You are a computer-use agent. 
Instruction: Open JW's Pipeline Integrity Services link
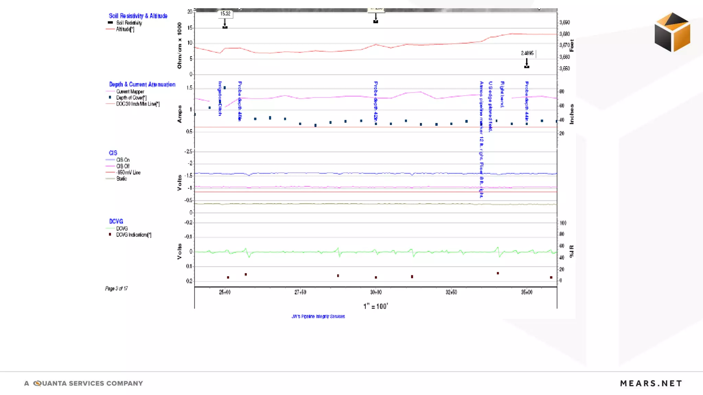tap(318, 316)
